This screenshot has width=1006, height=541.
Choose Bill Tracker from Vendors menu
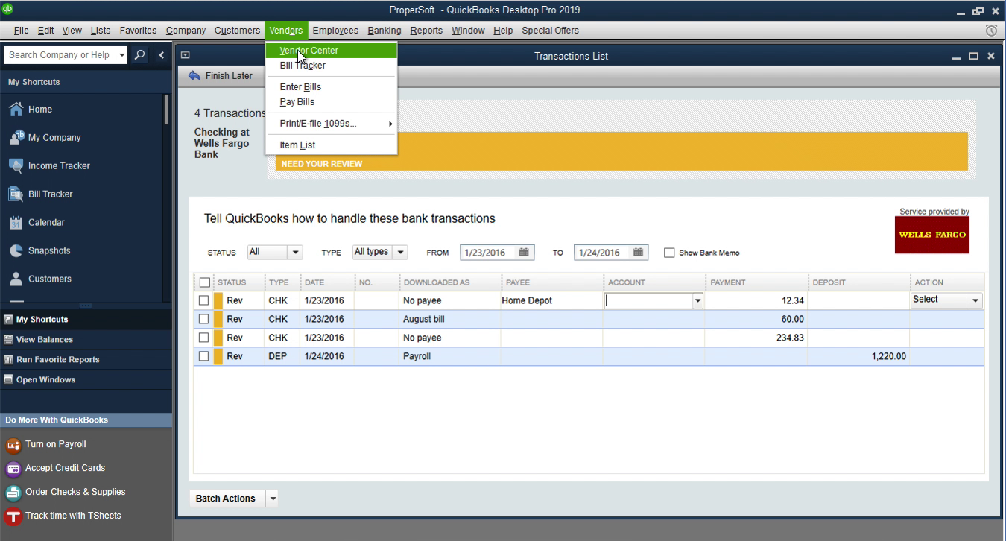coord(331,66)
